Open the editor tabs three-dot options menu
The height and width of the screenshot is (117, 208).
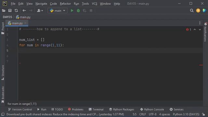(x=200, y=23)
